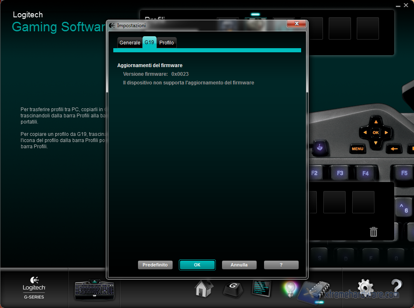Cancel with the Annulla button
Image resolution: width=414 pixels, height=308 pixels.
(239, 265)
